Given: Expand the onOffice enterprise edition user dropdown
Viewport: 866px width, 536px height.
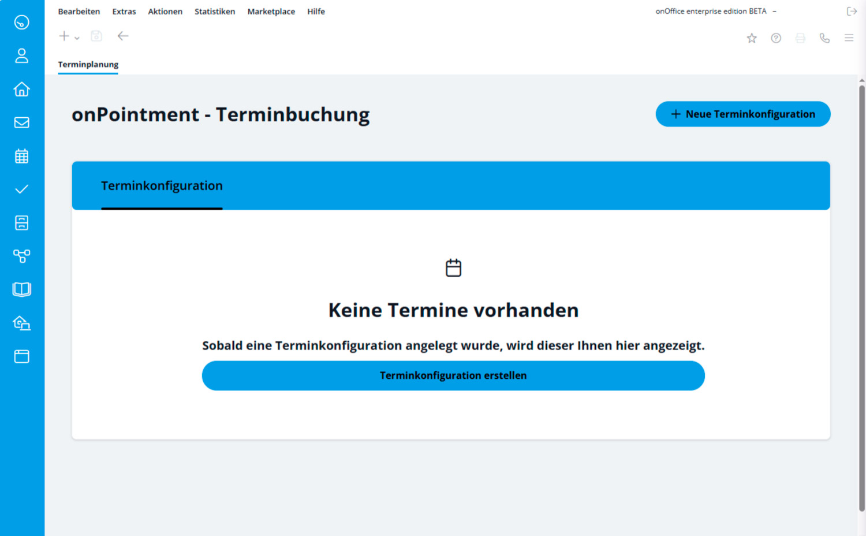Looking at the screenshot, I should (774, 12).
